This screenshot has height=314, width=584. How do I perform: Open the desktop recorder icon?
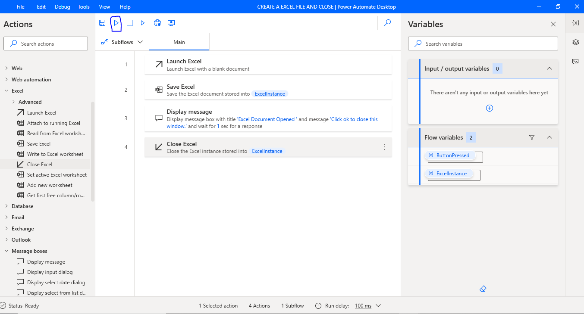coord(171,23)
